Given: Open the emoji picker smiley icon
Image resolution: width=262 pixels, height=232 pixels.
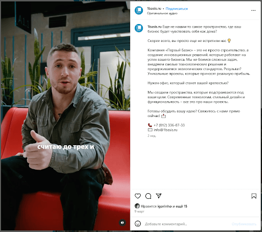Looking at the screenshot, I should (x=138, y=224).
